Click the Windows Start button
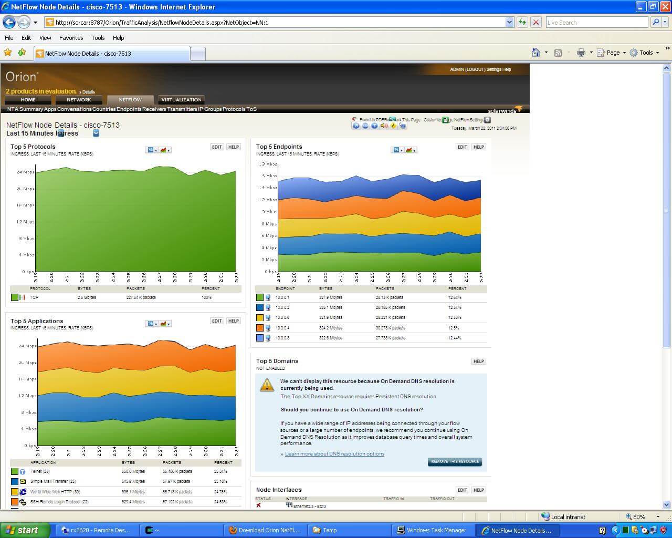This screenshot has width=672, height=538. (25, 530)
